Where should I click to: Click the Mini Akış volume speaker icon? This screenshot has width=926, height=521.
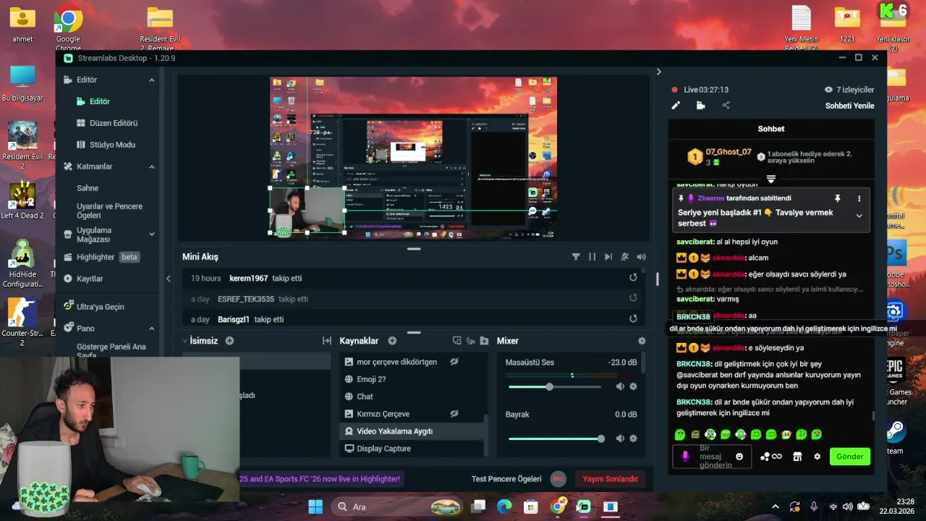click(640, 257)
